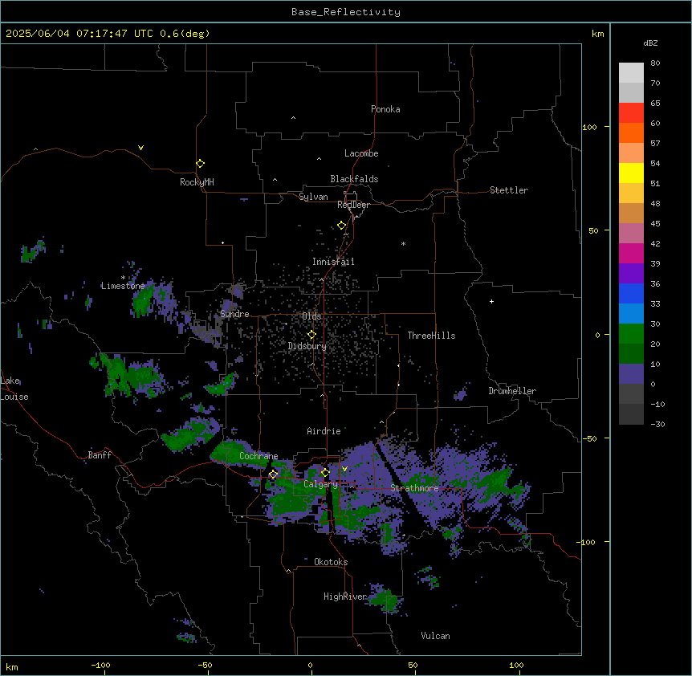Select the RedDeer label
Viewport: 692px width, 676px height.
pos(354,205)
